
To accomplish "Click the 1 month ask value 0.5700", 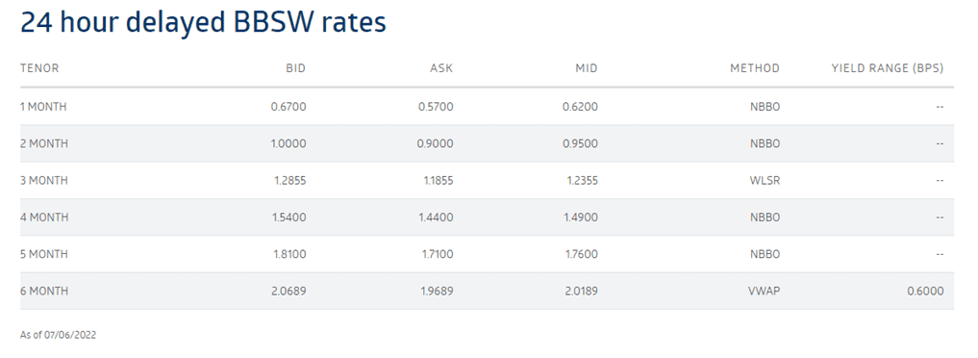I will pyautogui.click(x=436, y=107).
